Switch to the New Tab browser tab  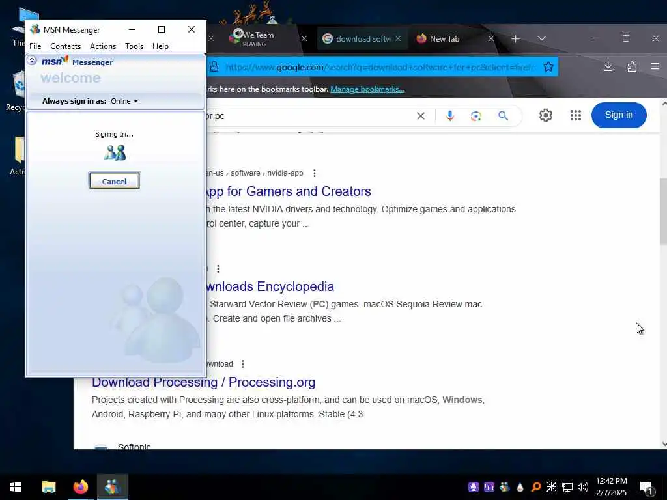[444, 38]
